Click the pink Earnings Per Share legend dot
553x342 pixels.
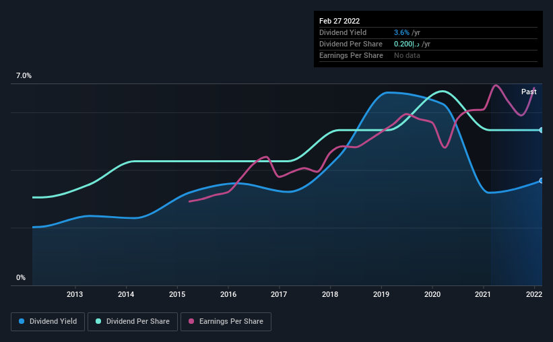191,321
